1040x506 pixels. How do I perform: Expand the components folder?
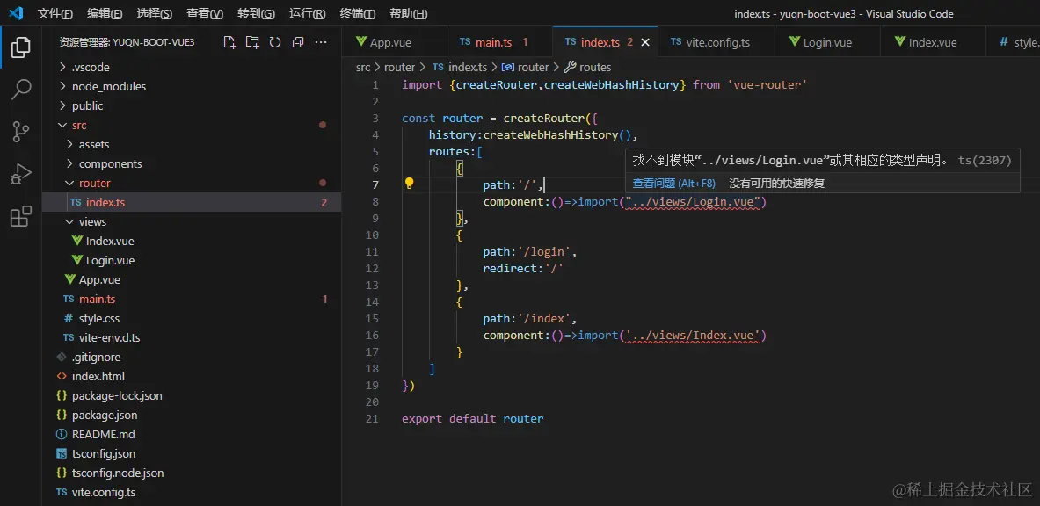192,163
